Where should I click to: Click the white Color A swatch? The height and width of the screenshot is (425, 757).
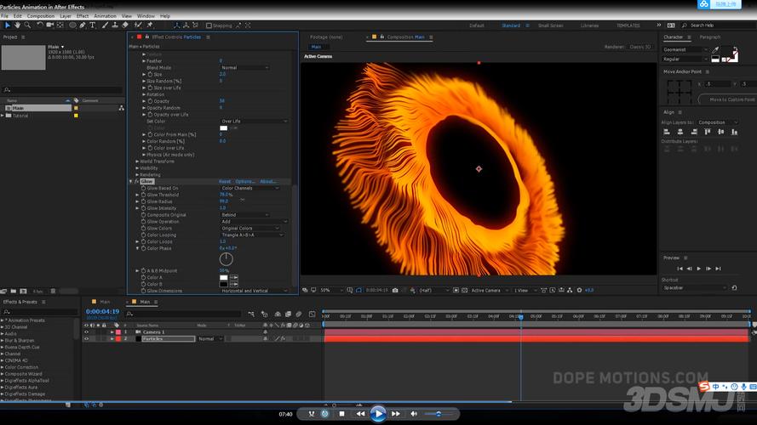[x=224, y=278]
